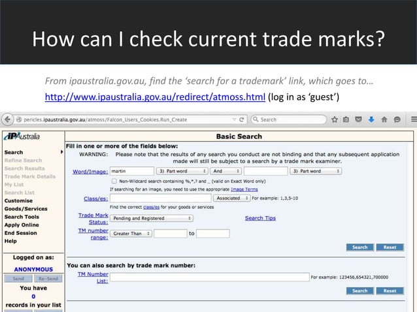Viewport: 417px width, 312px height.
Task: Follow the class/es goods link
Action: (x=152, y=207)
